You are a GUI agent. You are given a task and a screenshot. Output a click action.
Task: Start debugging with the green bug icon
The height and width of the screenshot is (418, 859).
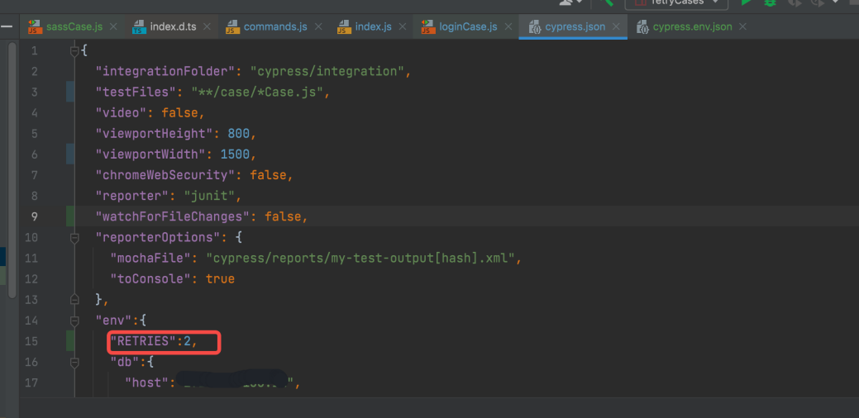(771, 3)
